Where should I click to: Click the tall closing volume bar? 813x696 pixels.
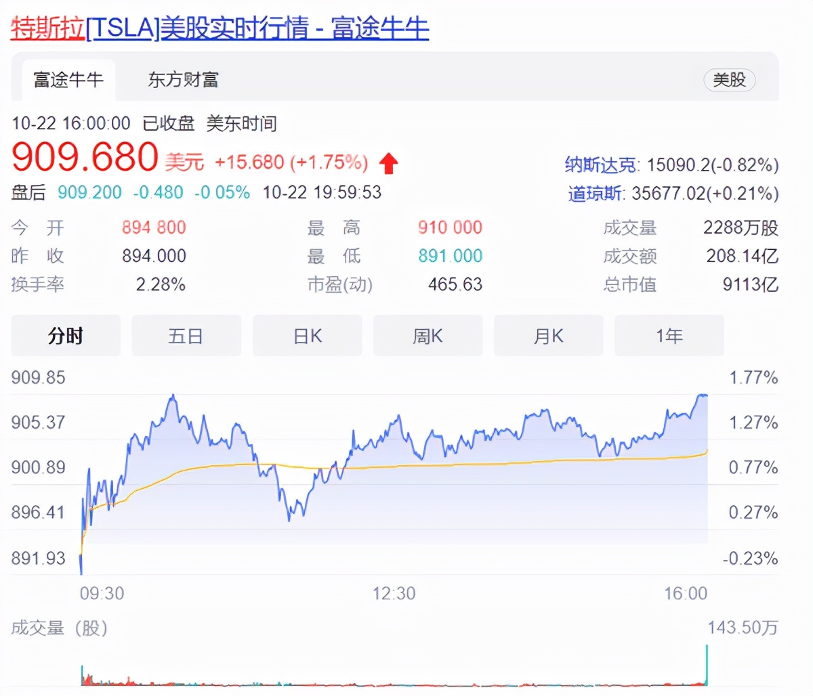click(x=707, y=665)
